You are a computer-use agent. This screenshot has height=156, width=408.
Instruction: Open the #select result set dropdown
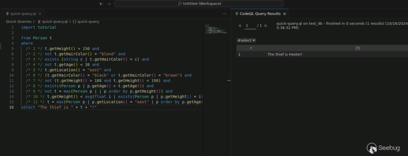[246, 40]
